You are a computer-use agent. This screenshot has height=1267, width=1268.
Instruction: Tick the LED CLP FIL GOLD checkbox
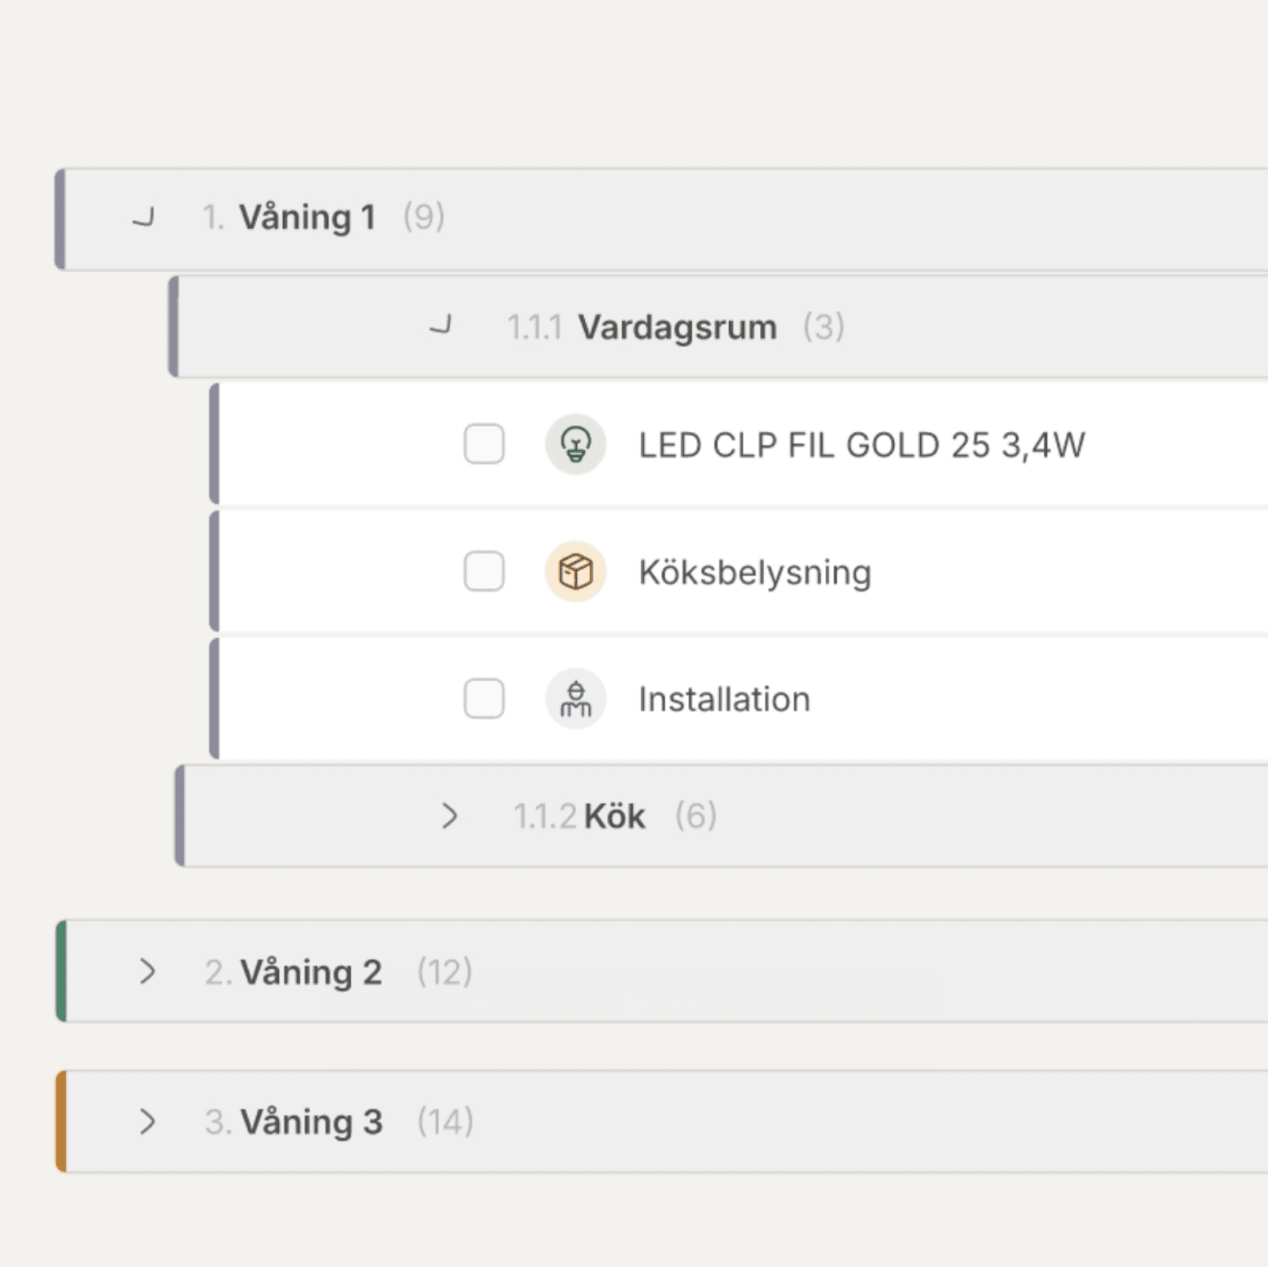pyautogui.click(x=483, y=444)
